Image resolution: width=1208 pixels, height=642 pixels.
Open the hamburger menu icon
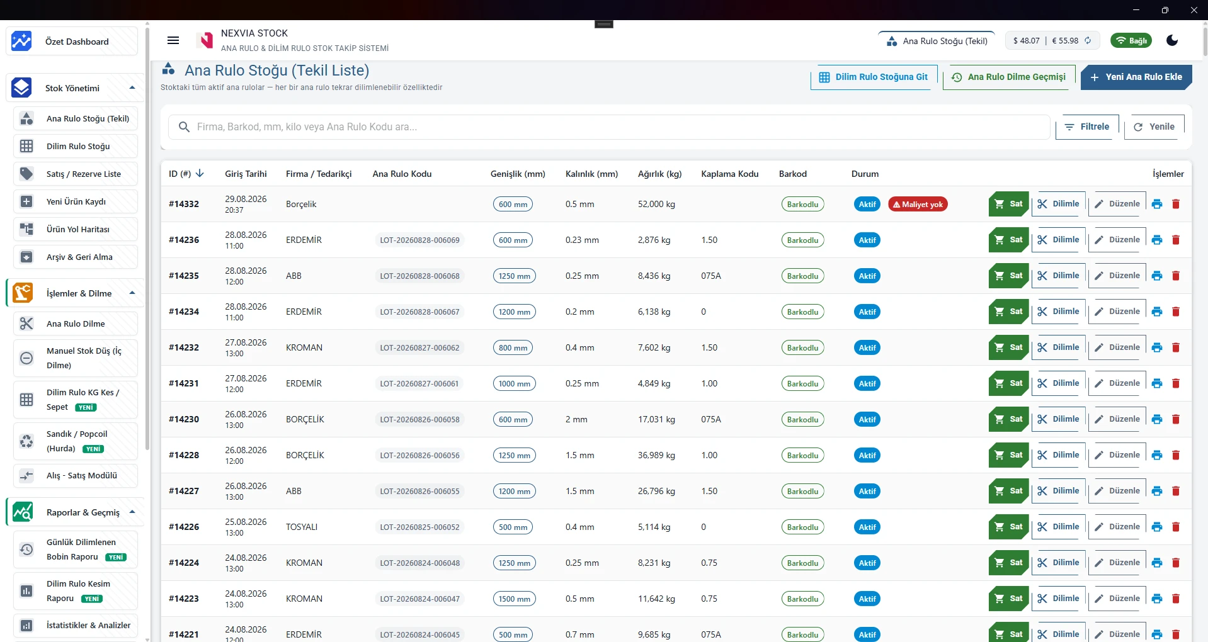[x=173, y=40]
